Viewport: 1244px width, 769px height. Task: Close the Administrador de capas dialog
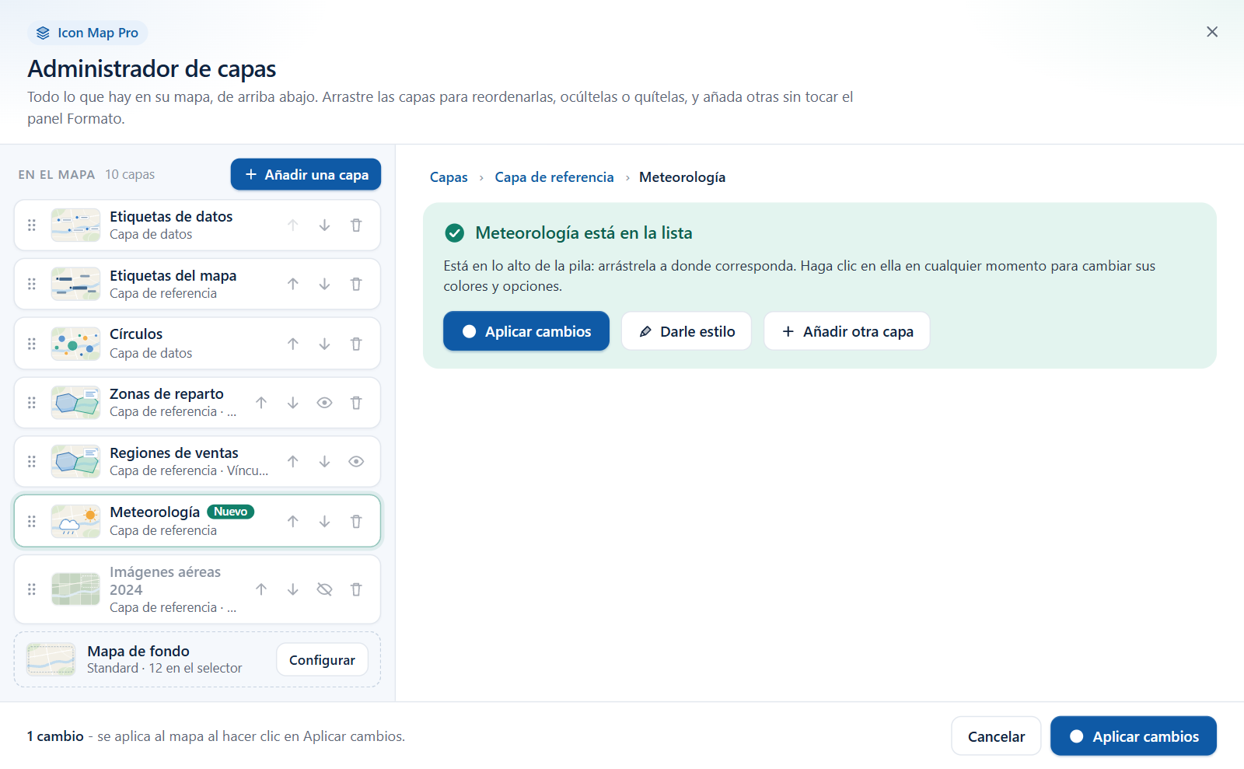click(x=1212, y=32)
